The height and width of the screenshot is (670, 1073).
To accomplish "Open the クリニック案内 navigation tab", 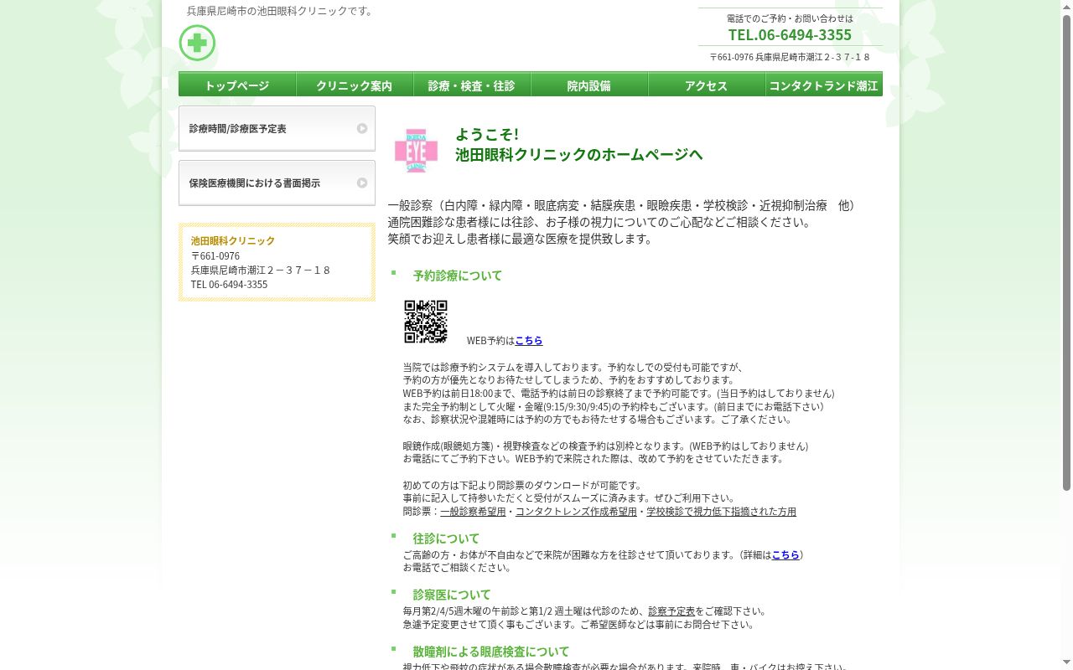I will point(355,85).
